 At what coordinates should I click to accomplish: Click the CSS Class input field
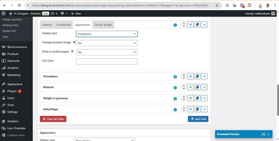tap(107, 61)
